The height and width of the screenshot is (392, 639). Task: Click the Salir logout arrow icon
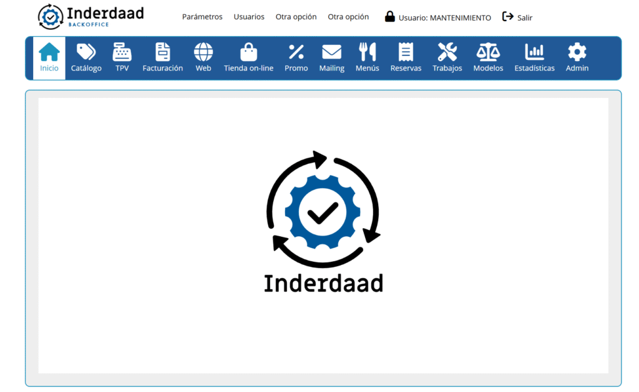point(508,17)
